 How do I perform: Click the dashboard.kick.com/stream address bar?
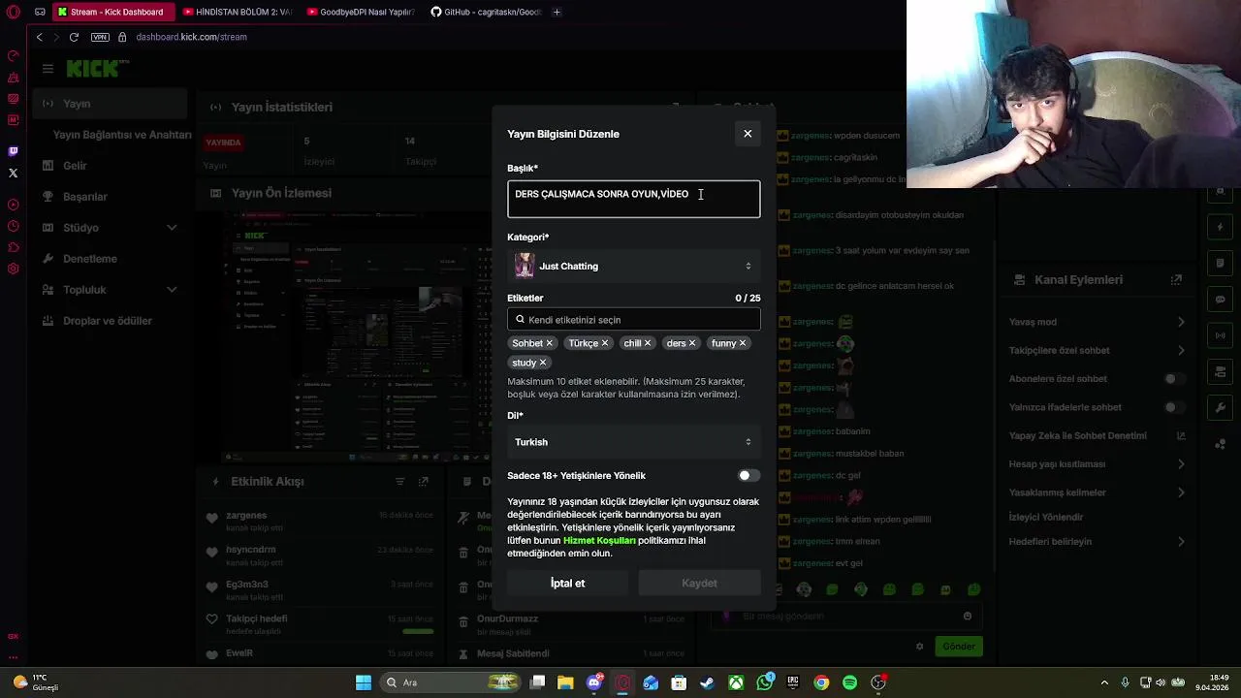click(x=191, y=37)
